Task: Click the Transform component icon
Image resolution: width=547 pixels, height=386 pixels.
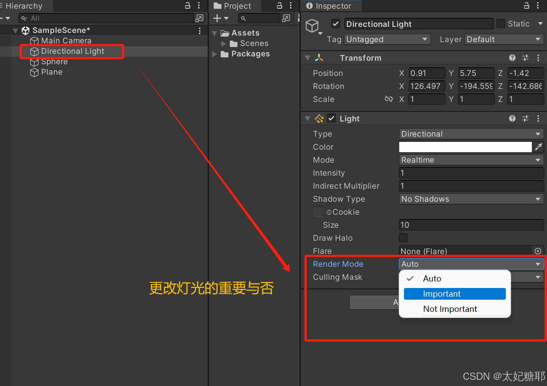Action: tap(319, 58)
